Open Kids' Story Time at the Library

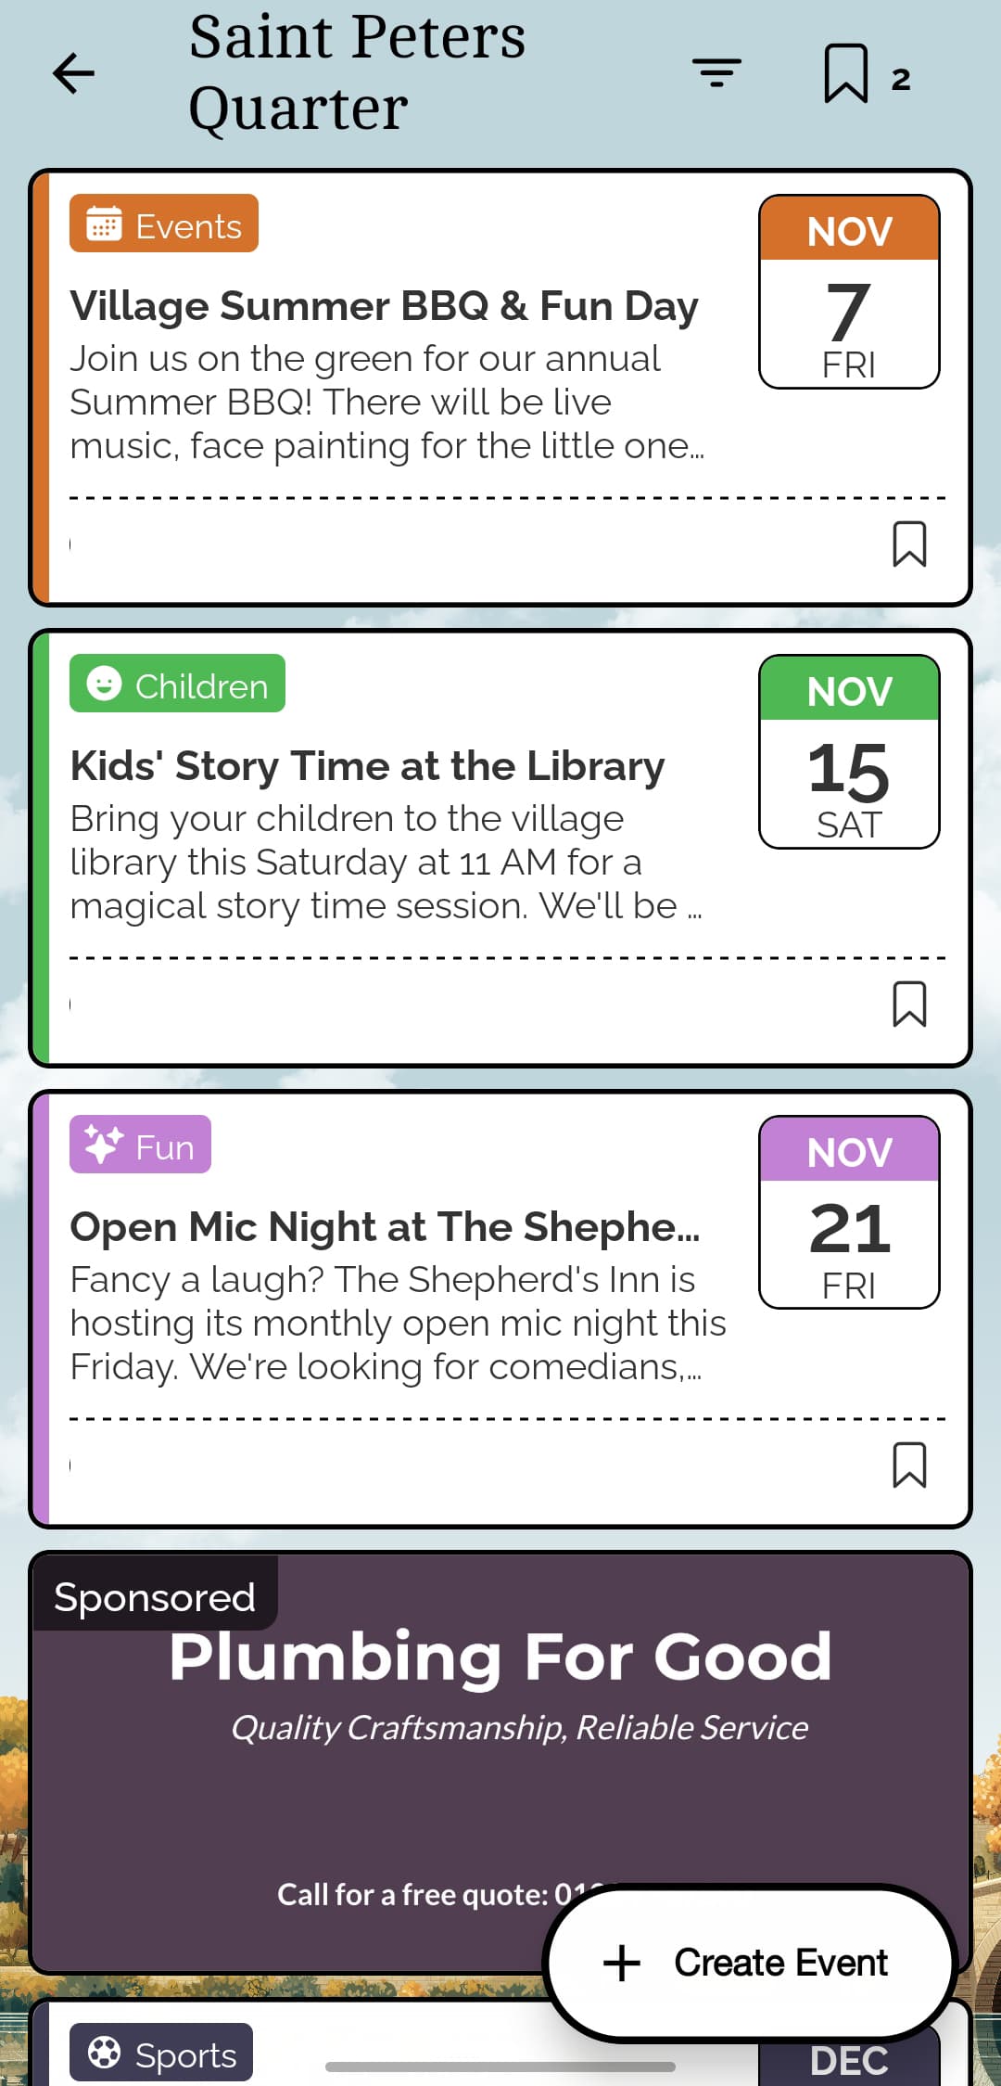tap(367, 766)
